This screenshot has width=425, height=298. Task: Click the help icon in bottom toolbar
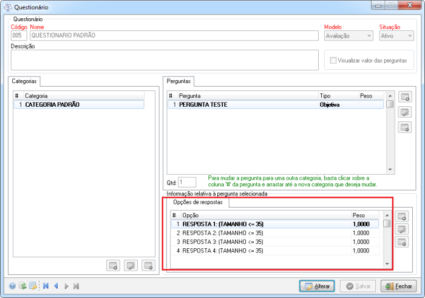click(x=12, y=286)
